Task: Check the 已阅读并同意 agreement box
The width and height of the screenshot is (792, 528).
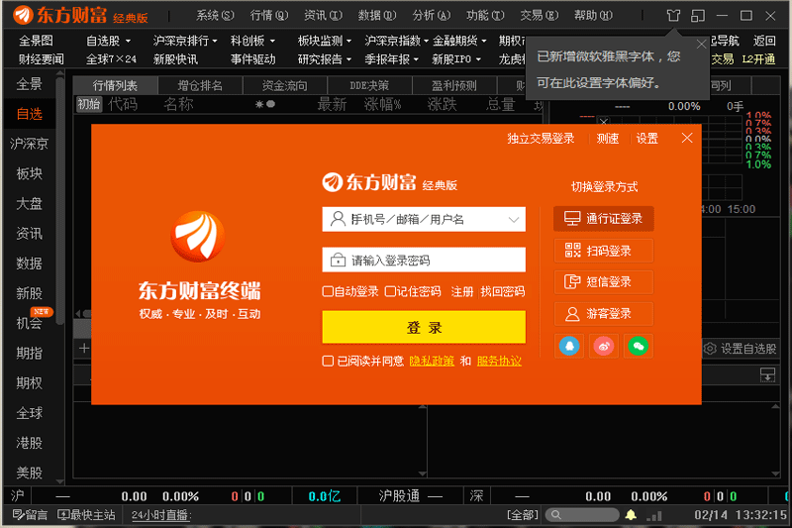Action: coord(328,361)
